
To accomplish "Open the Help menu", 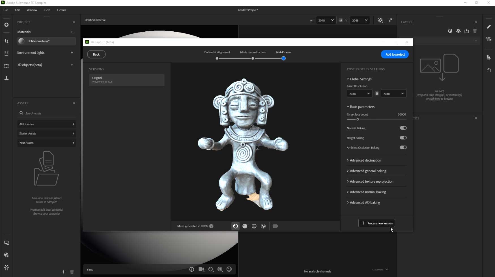I will click(x=47, y=10).
